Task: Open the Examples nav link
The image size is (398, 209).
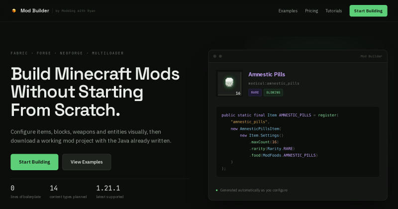Action: tap(288, 10)
